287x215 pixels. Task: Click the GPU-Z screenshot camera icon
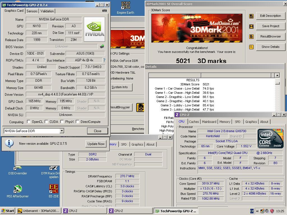(104, 11)
